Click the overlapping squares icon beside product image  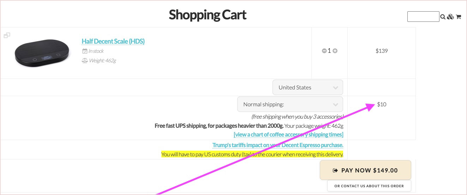click(x=7, y=35)
